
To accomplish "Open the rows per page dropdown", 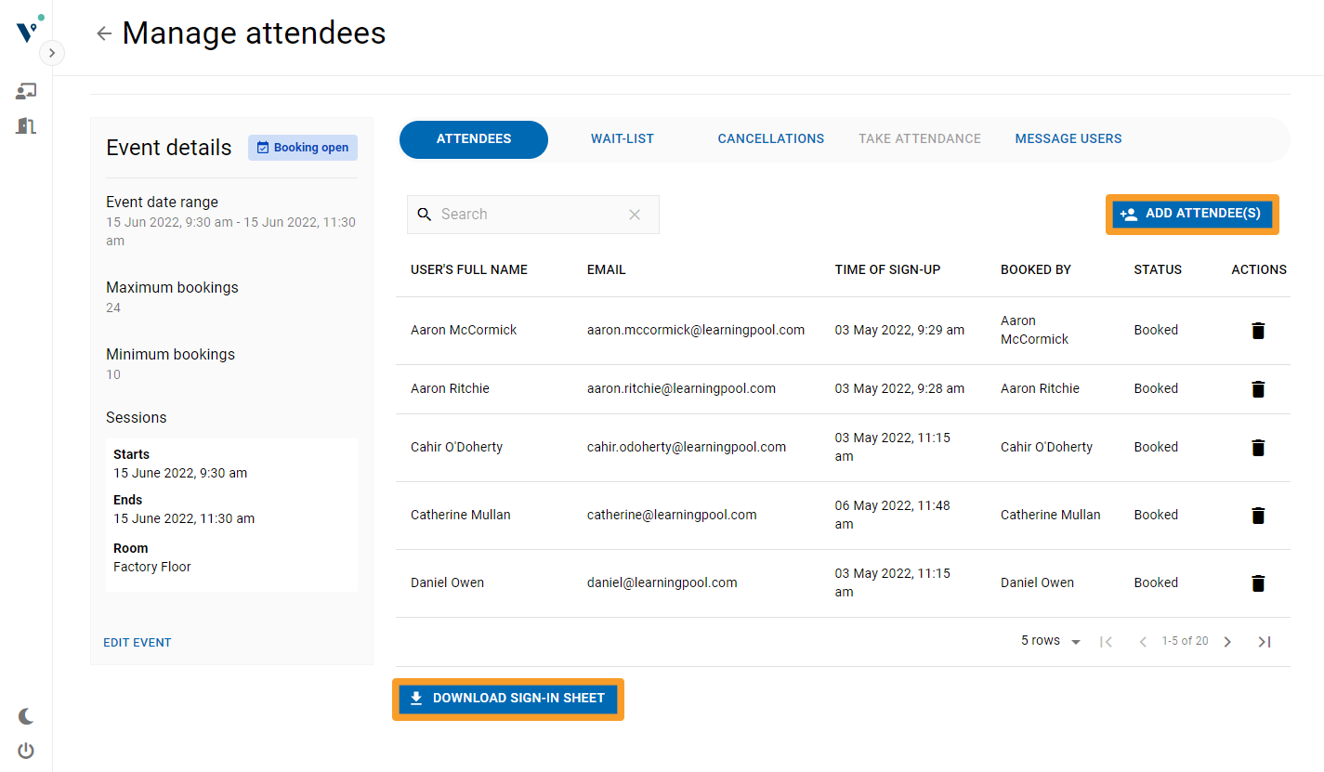I will click(1050, 640).
